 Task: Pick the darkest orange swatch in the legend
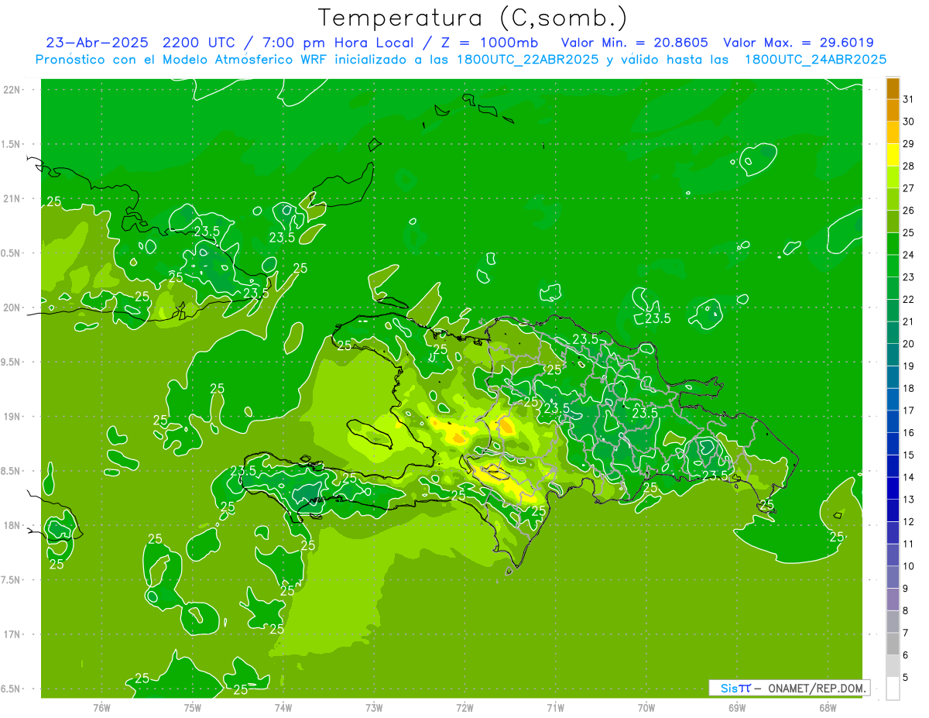tap(893, 88)
